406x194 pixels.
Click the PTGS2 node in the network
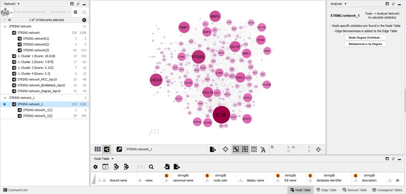(x=198, y=57)
